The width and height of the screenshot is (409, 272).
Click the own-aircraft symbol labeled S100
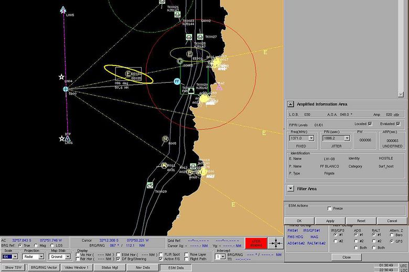pyautogui.click(x=66, y=89)
